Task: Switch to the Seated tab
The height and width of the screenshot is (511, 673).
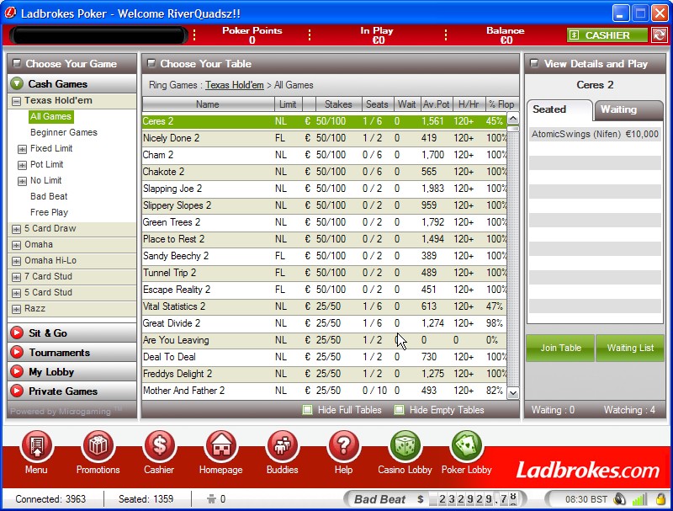Action: coord(559,110)
